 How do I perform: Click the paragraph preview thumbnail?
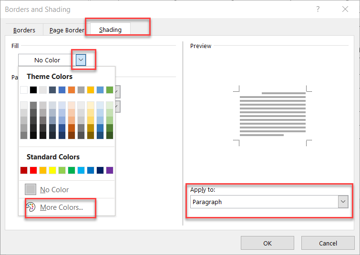(x=273, y=116)
